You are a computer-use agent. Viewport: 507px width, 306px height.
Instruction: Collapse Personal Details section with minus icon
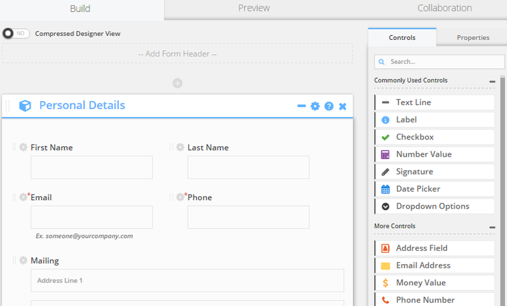coord(301,106)
